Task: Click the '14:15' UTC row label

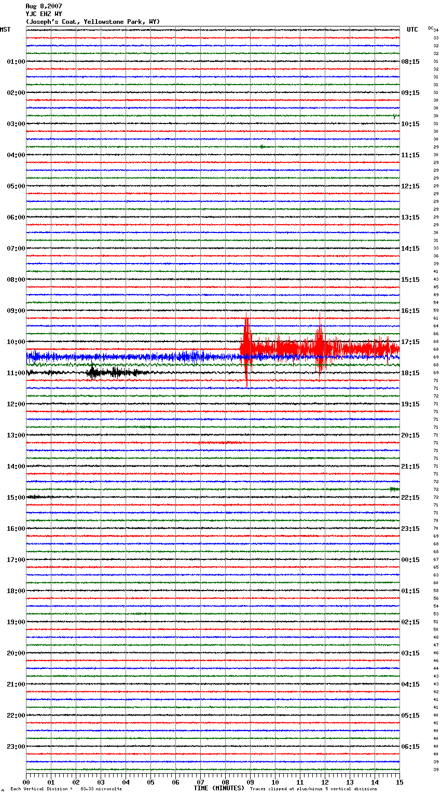Action: click(x=410, y=249)
